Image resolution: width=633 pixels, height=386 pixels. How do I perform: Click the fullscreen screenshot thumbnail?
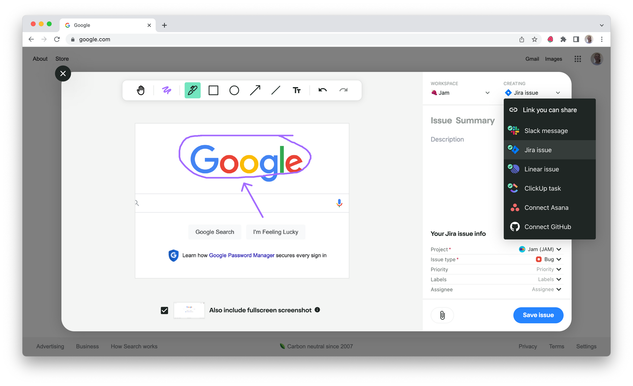tap(189, 310)
